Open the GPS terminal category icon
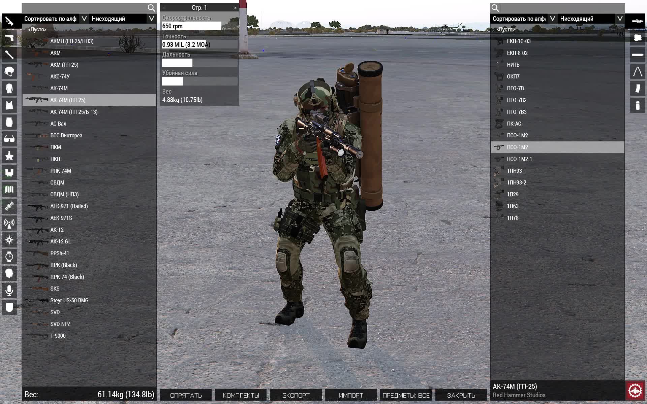Viewport: 647px width, 404px height. tap(9, 206)
